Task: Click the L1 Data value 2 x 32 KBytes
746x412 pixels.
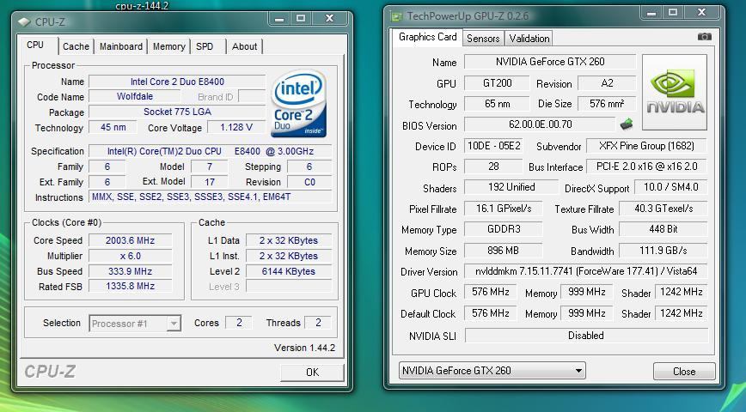Action: click(x=288, y=240)
